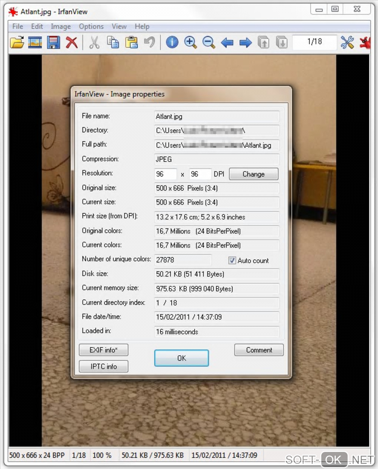Click the Print size 13.2 x 17.6 cm value

(x=216, y=217)
